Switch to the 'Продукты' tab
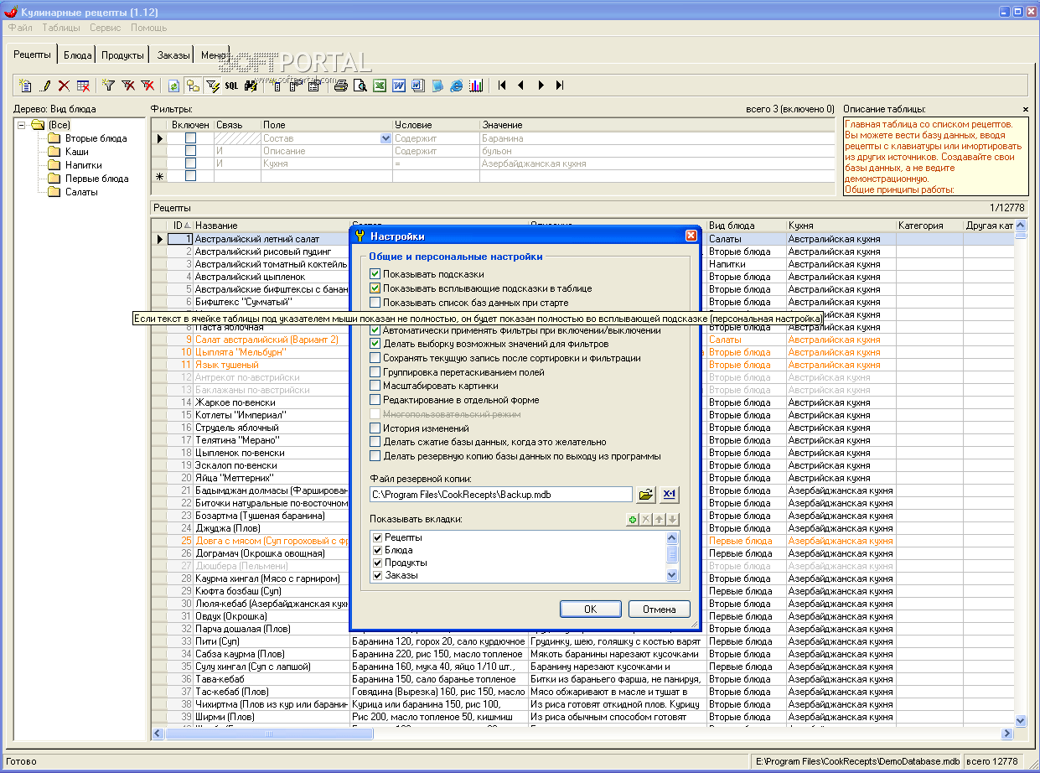Viewport: 1040px width, 773px height. (123, 55)
